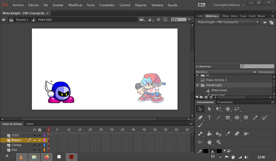
Task: Select the Line tool
Action: pyautogui.click(x=219, y=118)
